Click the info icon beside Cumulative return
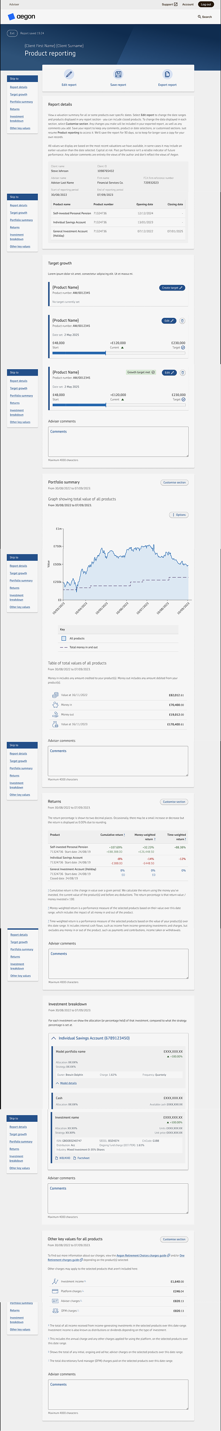Viewport: 221px width, 1431px height. (x=124, y=834)
